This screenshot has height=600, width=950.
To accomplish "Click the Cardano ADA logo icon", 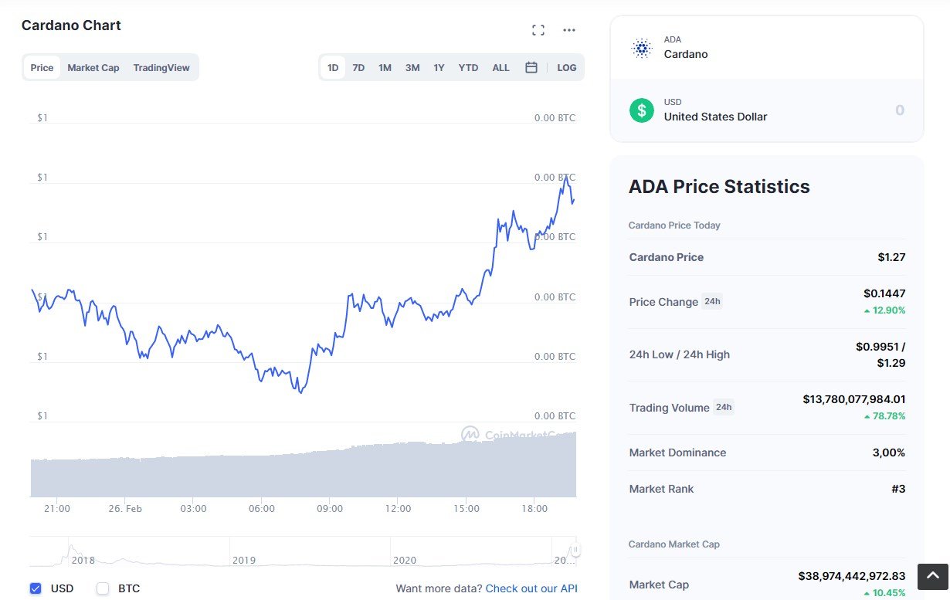I will coord(642,48).
